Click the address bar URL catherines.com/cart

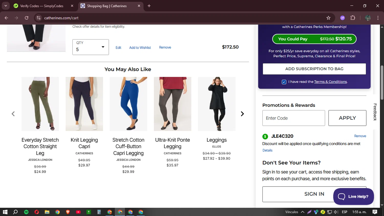pos(61,18)
